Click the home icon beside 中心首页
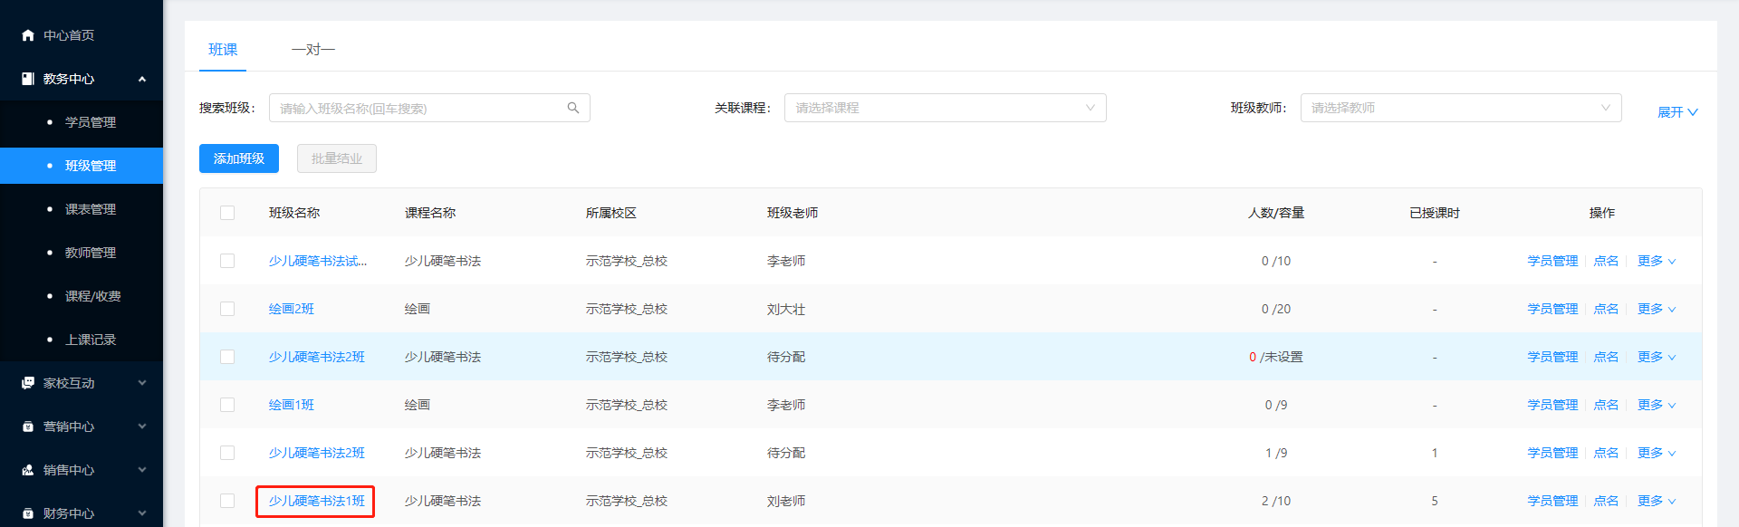Image resolution: width=1739 pixels, height=527 pixels. tap(28, 35)
